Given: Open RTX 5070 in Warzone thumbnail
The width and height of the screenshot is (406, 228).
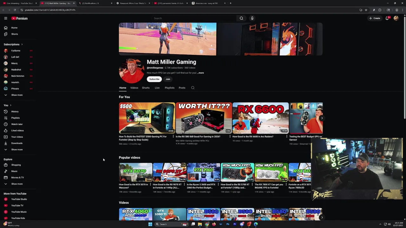Looking at the screenshot, I should [135, 172].
